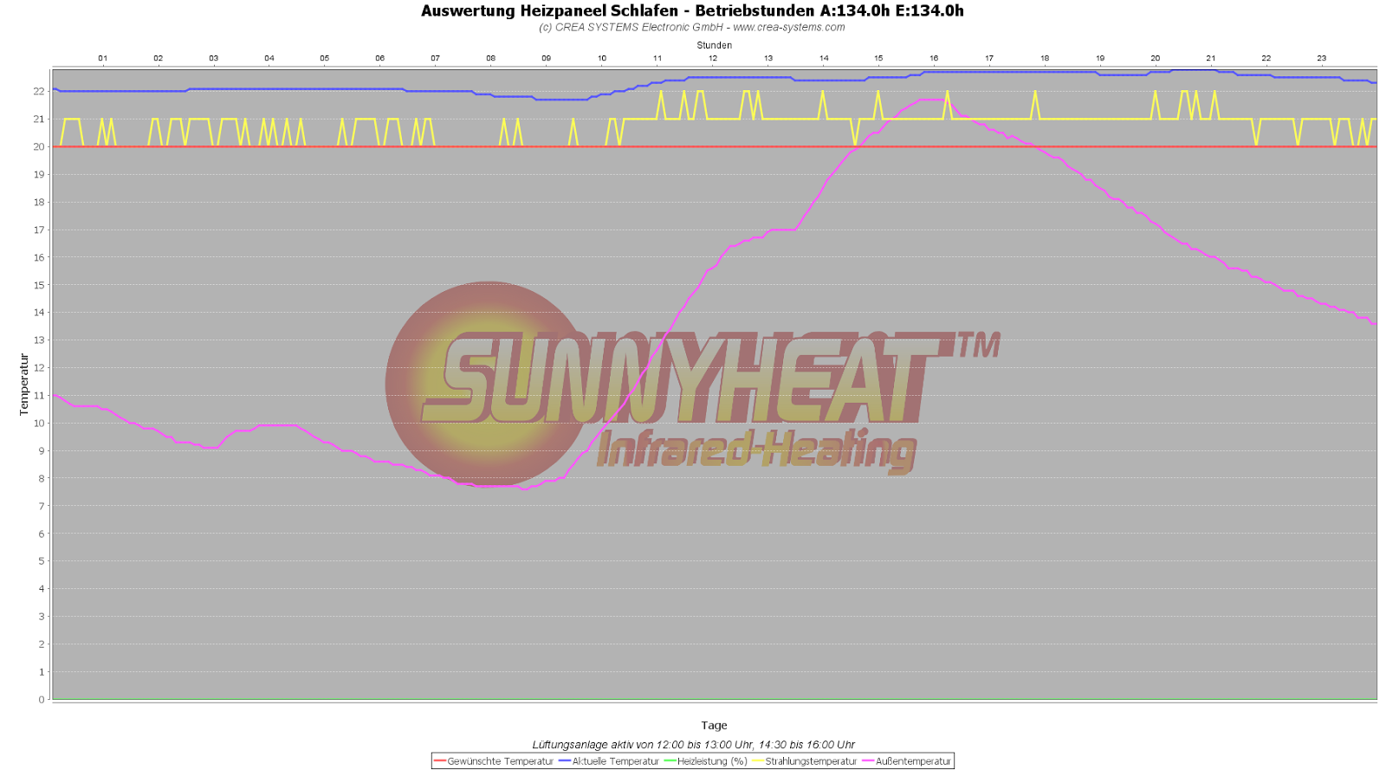Click the 'Temperatur' vertical axis label
Image resolution: width=1386 pixels, height=770 pixels.
coord(24,385)
